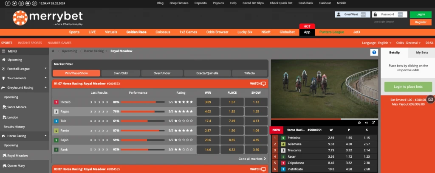The image size is (435, 173).
Task: Open Golden Race in navigation bar
Action: [x=136, y=32]
